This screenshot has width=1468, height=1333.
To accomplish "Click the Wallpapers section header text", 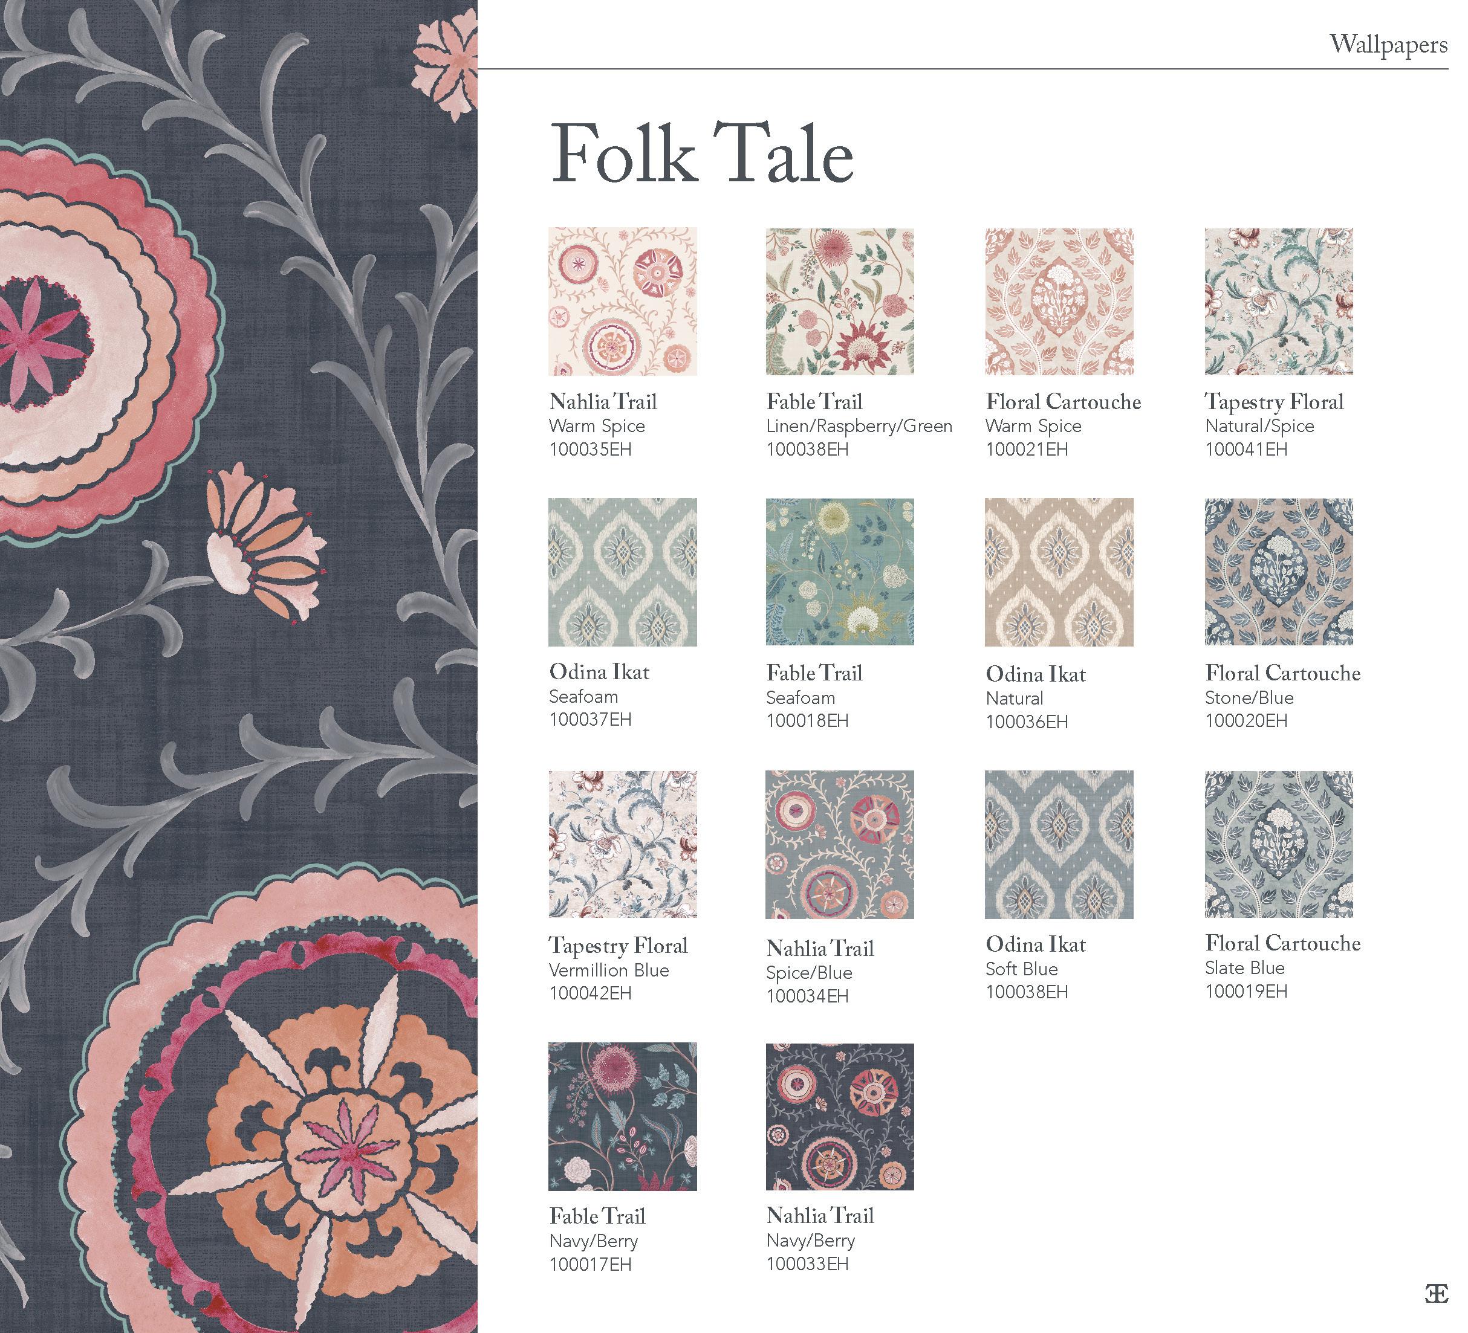I will [1387, 45].
